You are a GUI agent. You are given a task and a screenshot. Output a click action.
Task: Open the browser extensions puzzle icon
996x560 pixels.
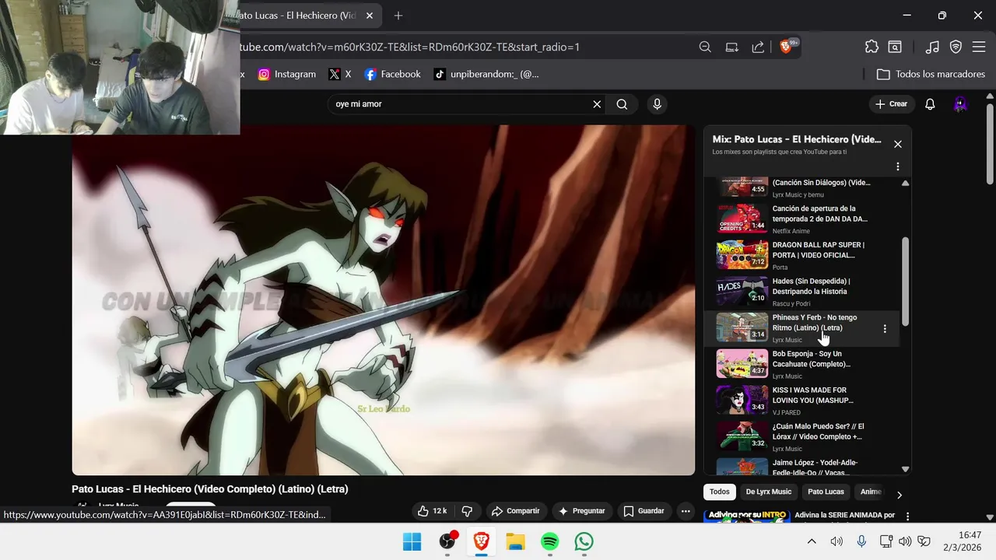coord(871,47)
